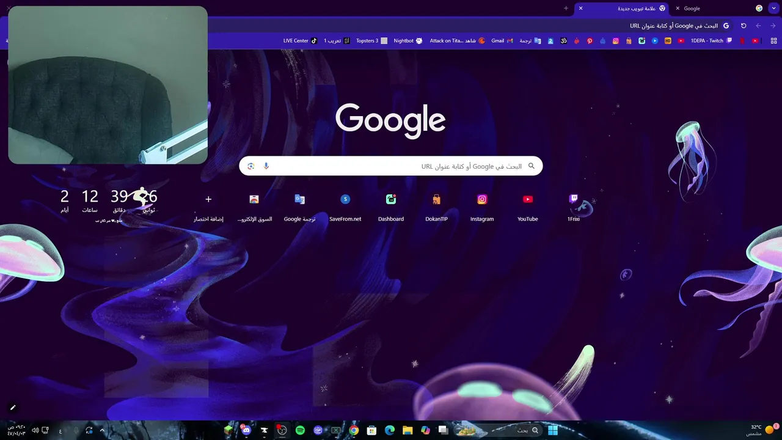The image size is (782, 440).
Task: Open Minecraft block icon in taskbar
Action: click(x=228, y=430)
